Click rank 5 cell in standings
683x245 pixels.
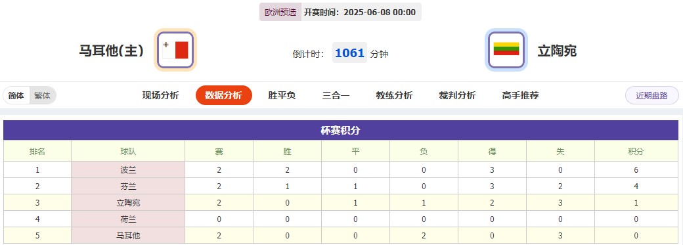point(37,235)
